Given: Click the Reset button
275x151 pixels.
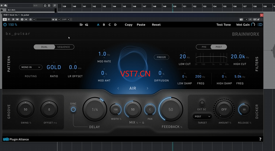Looking at the screenshot, I should click(156, 25).
